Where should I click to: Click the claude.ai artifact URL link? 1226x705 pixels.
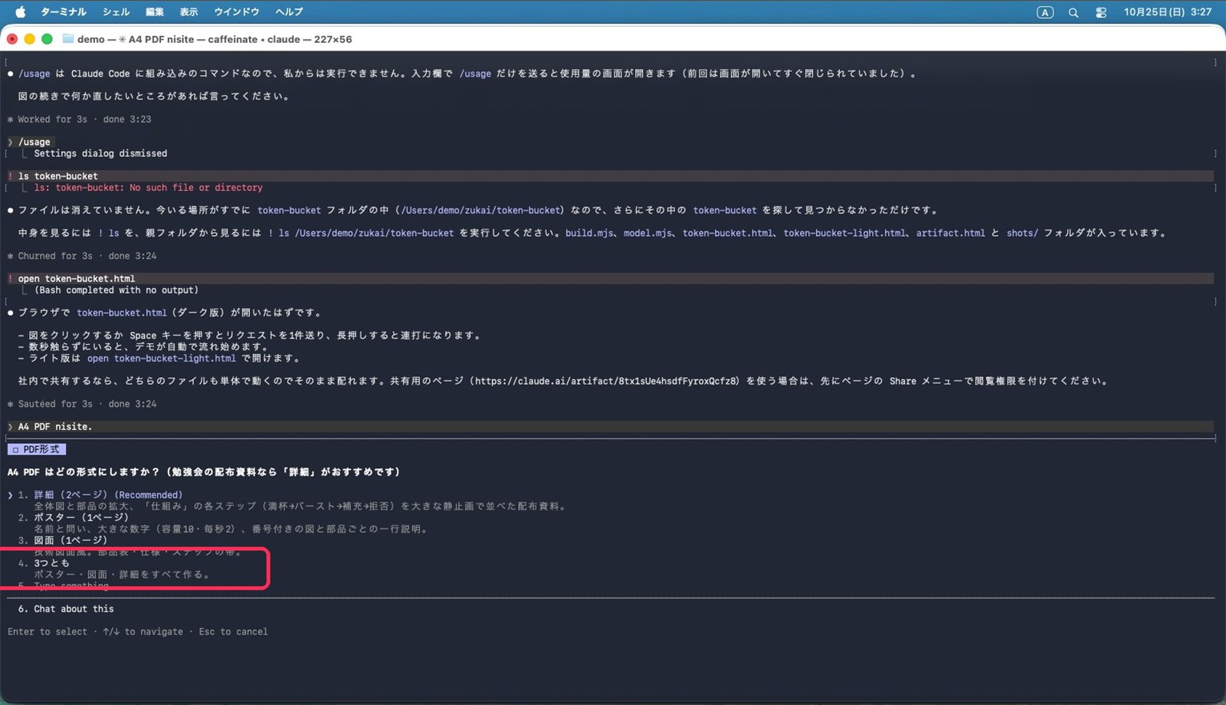[607, 381]
